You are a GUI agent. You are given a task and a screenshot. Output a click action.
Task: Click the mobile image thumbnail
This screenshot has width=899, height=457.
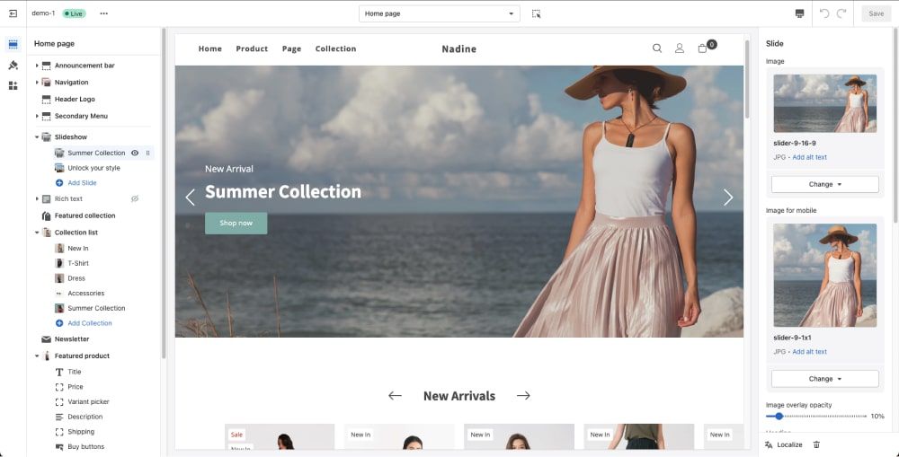point(825,276)
